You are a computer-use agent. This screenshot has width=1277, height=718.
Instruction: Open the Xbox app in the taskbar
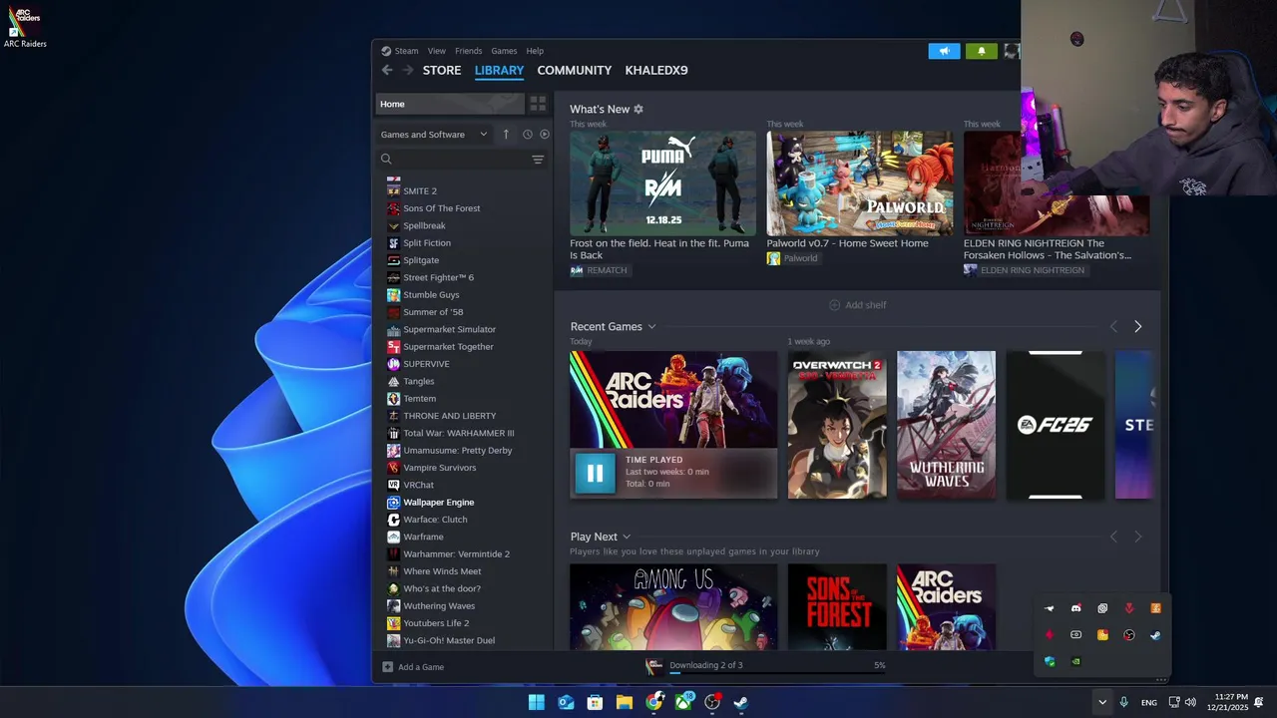pos(683,702)
